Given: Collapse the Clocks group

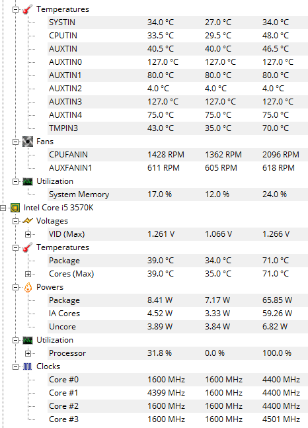Looking at the screenshot, I should (x=15, y=367).
